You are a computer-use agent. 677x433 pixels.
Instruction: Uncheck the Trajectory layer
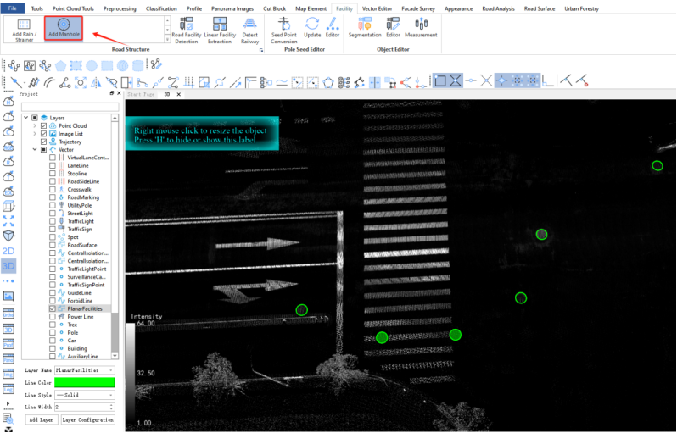(x=43, y=142)
